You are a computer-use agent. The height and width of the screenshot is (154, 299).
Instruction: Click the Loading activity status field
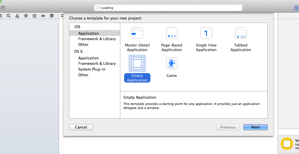[x=168, y=8]
